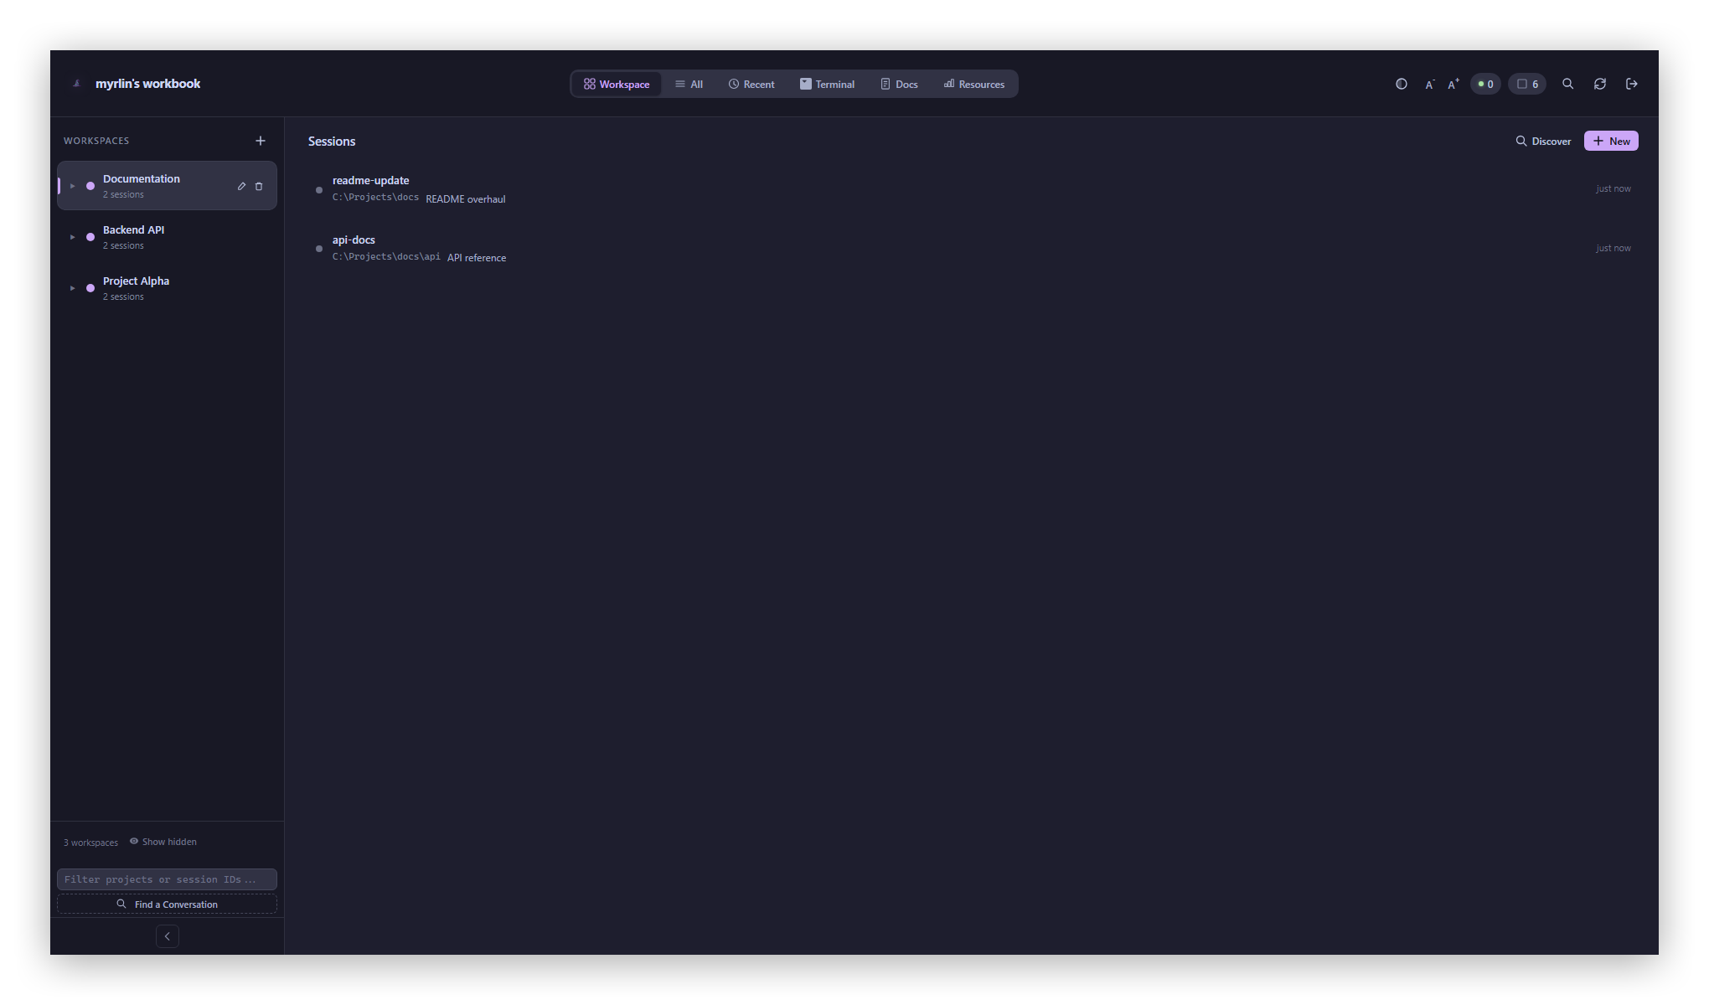
Task: Create a new session with New button
Action: coord(1611,141)
